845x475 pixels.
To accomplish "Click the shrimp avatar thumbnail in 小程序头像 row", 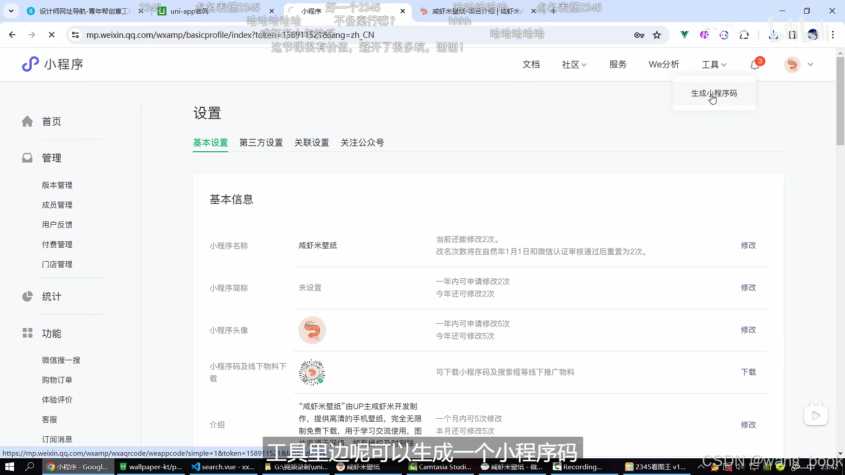I will (x=312, y=330).
